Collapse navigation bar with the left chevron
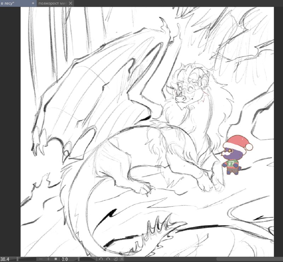This screenshot has height=262, width=283. (x=122, y=259)
